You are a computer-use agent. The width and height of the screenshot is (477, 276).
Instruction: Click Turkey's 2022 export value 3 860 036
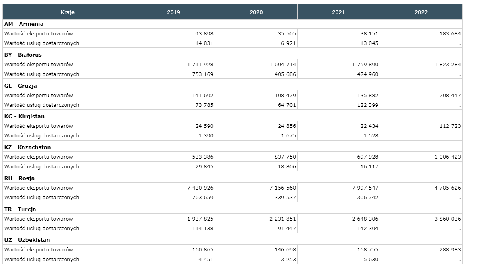[x=447, y=219]
